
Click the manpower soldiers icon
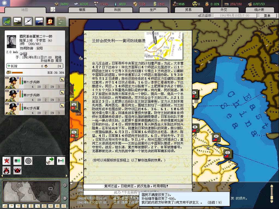tap(175, 4)
